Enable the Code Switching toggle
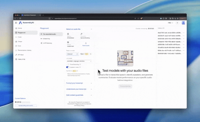This screenshot has height=122, width=200. pos(68,65)
